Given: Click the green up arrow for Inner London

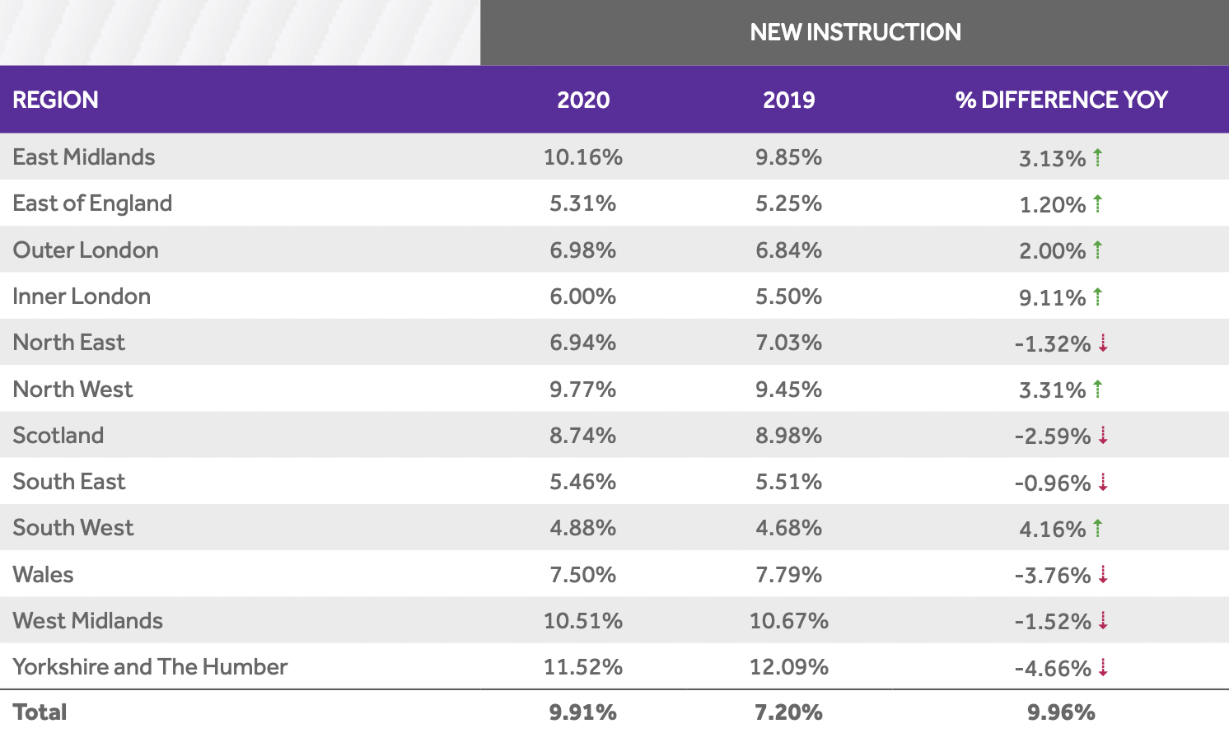Looking at the screenshot, I should coord(1097,296).
